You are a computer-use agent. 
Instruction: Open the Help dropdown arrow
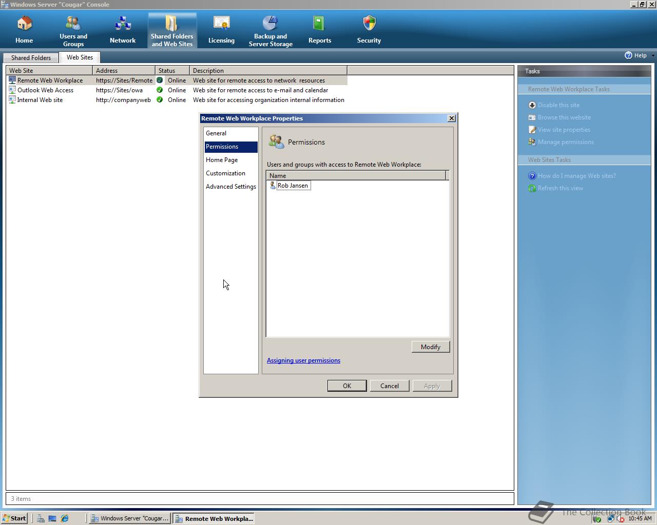pyautogui.click(x=653, y=55)
